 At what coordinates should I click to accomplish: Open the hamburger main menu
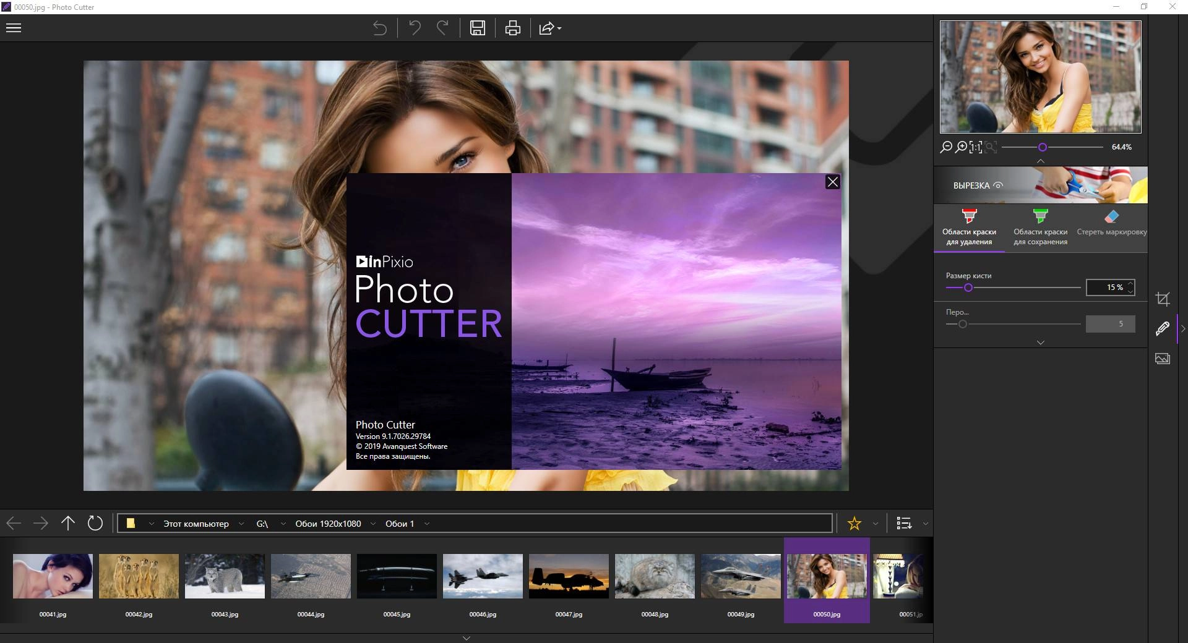point(14,28)
